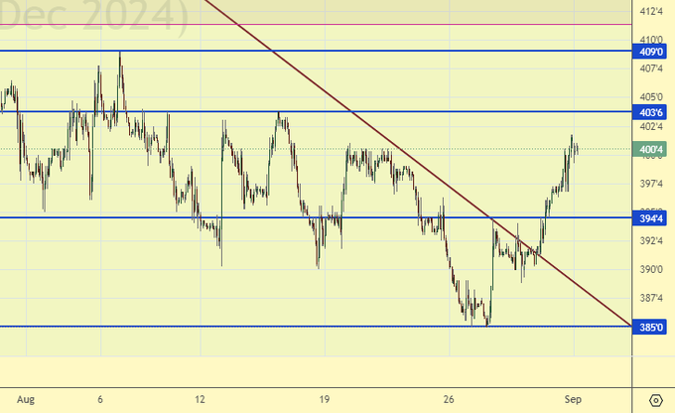Click the 12 date on time axis

click(x=200, y=399)
